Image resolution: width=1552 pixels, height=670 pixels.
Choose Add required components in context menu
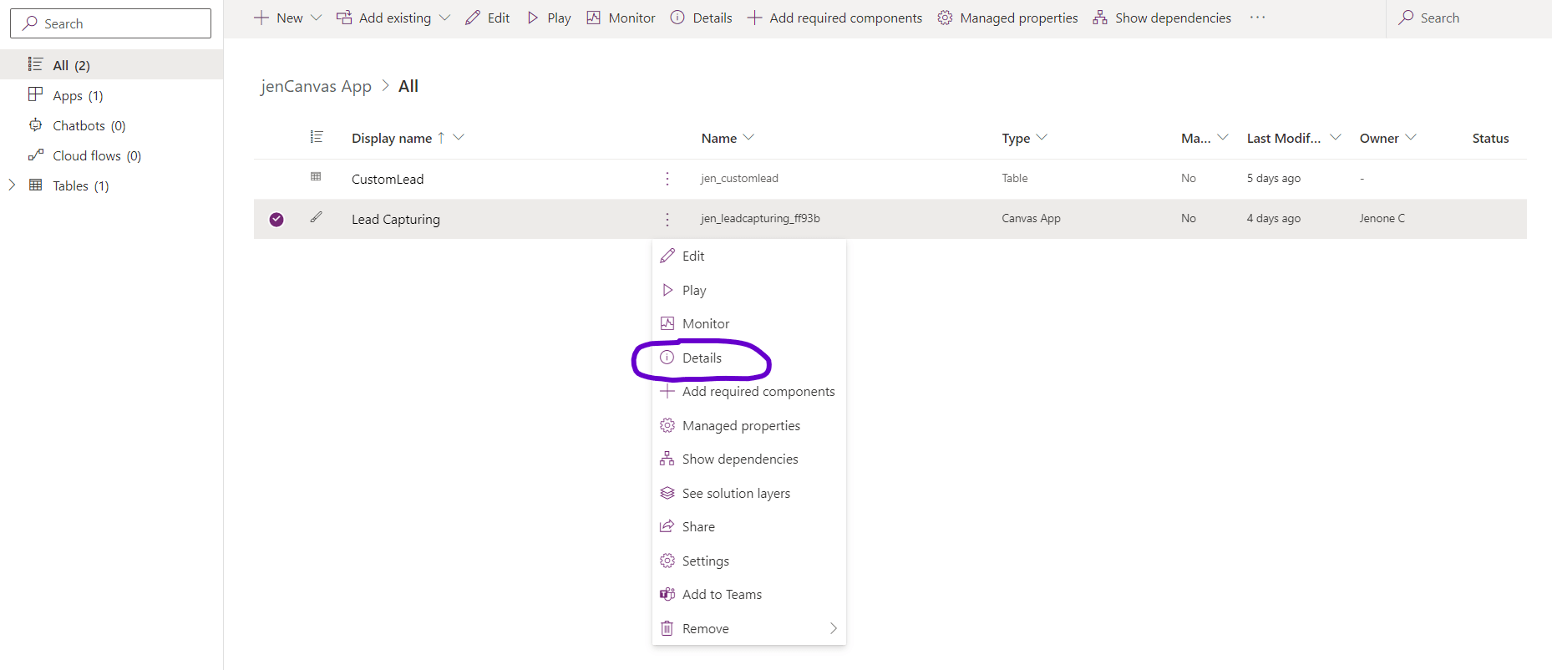click(749, 391)
